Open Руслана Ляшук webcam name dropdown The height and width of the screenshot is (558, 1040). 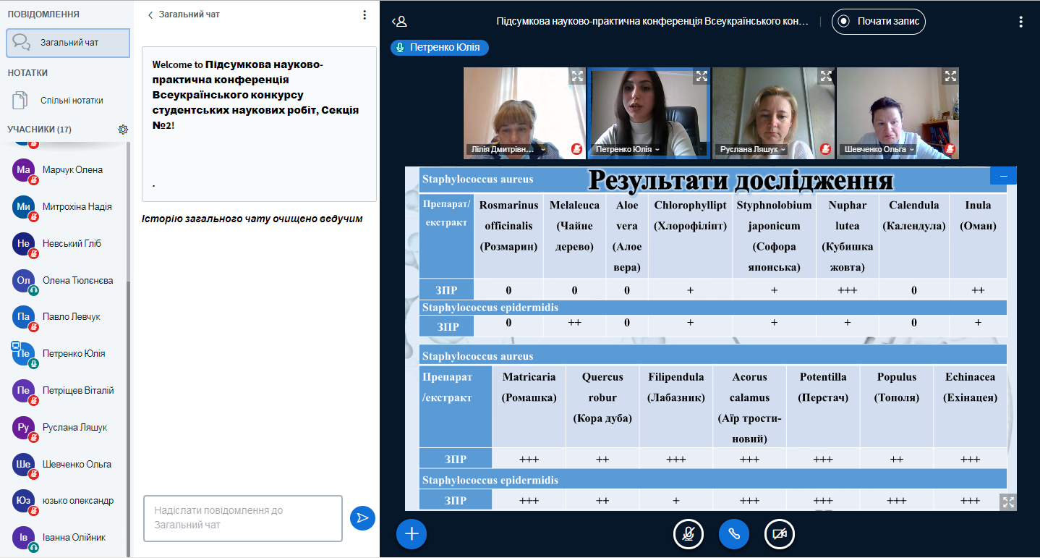[751, 150]
